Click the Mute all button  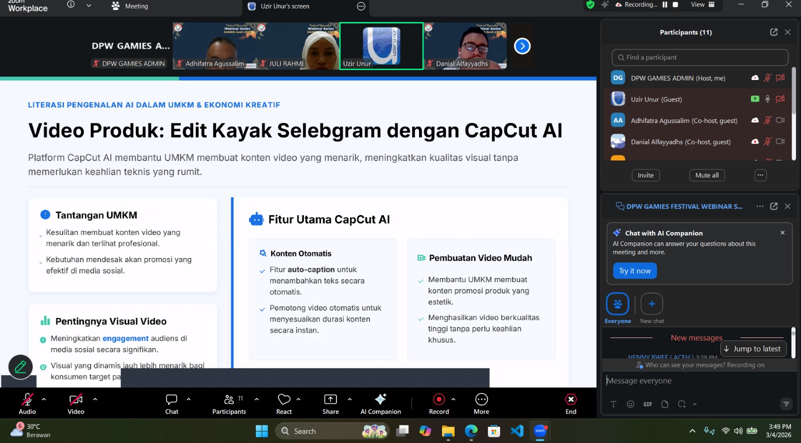coord(707,175)
